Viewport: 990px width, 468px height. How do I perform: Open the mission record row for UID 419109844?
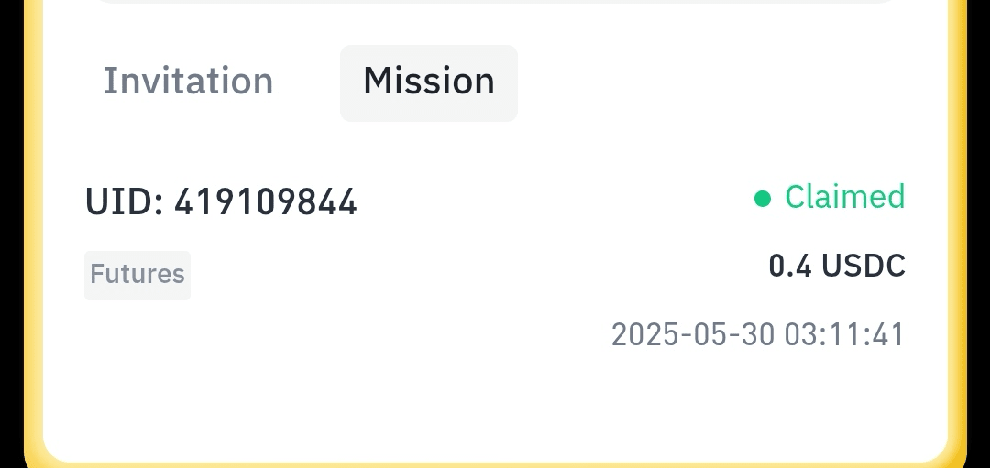click(x=495, y=265)
